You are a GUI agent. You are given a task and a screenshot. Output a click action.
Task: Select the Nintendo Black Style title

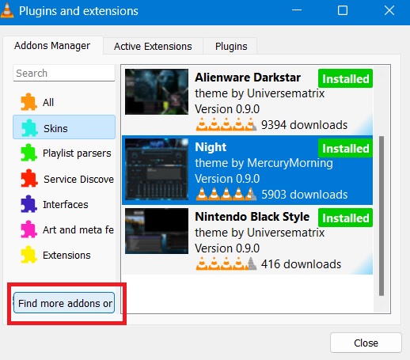(252, 217)
